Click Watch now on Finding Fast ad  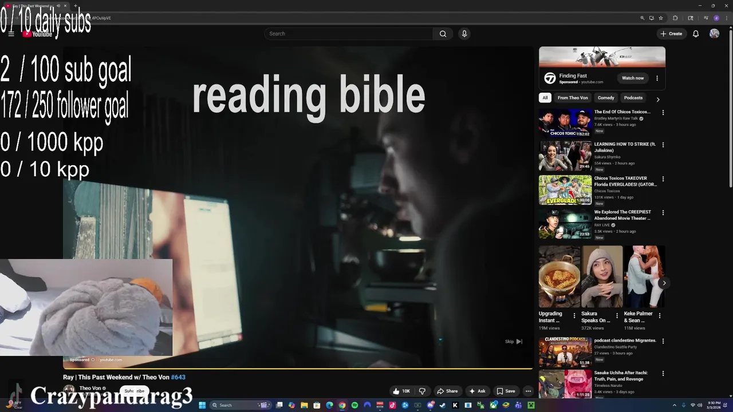633,78
